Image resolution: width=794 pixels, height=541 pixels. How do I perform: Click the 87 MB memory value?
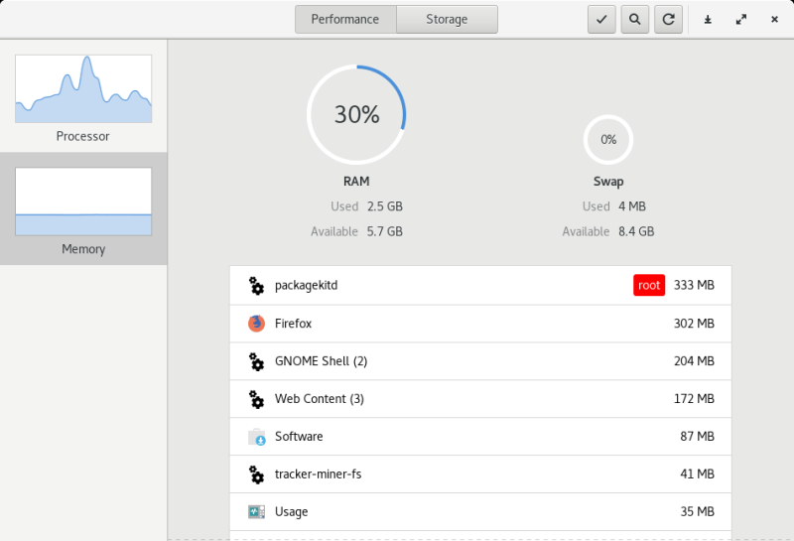pos(698,436)
